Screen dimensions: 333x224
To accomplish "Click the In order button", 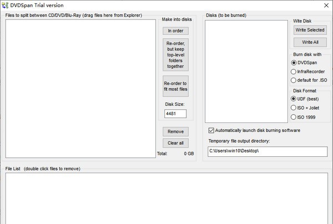I will tap(175, 31).
